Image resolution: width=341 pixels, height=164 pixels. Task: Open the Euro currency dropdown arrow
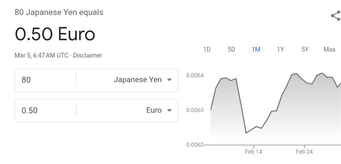pos(169,110)
